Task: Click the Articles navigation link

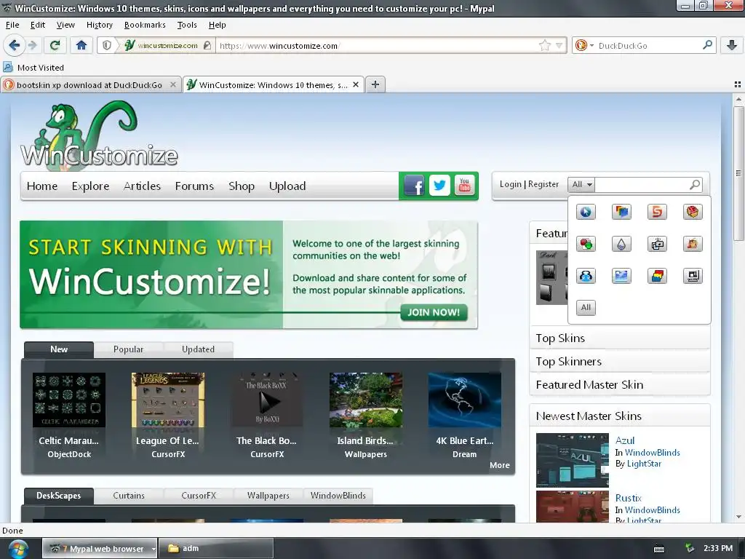Action: click(142, 186)
